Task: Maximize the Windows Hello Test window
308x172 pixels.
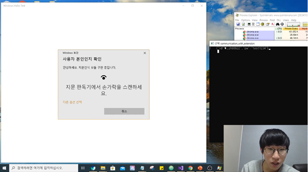Action: point(193,5)
